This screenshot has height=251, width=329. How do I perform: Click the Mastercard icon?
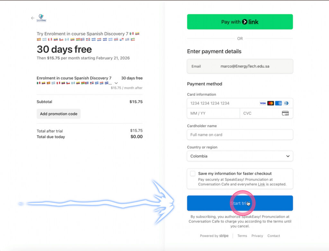pos(271,103)
